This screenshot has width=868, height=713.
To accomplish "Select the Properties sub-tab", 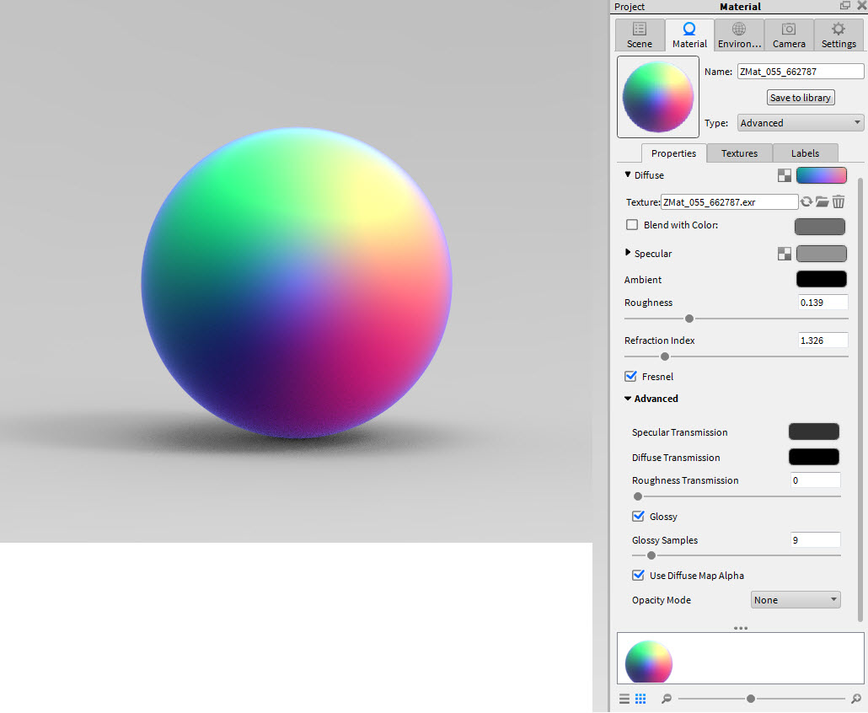I will (x=673, y=153).
